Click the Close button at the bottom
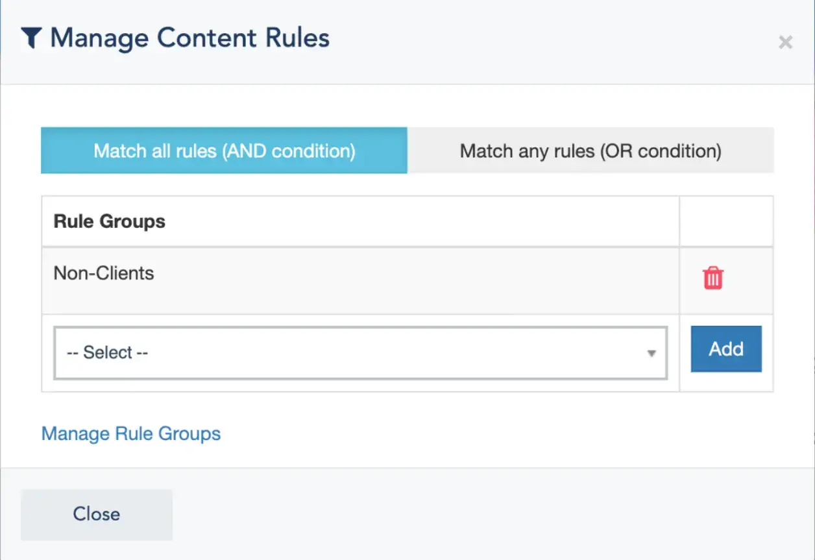Screen dimensions: 815x560 pyautogui.click(x=96, y=514)
